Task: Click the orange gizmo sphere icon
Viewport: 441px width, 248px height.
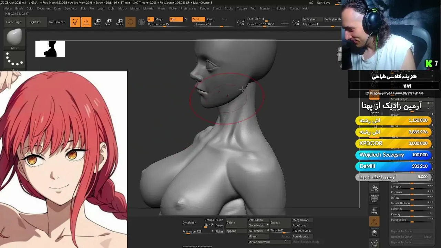Action: point(131,22)
